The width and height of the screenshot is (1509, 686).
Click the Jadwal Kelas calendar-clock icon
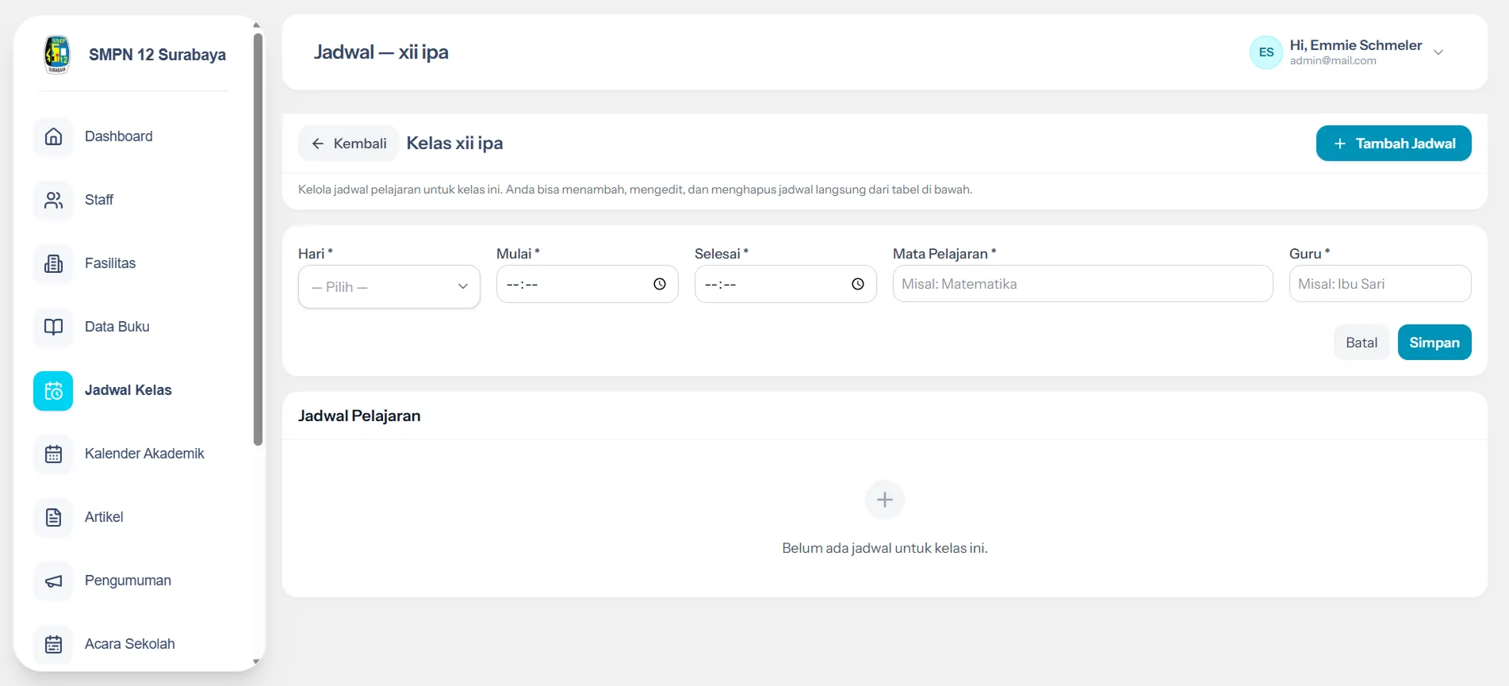pos(53,390)
